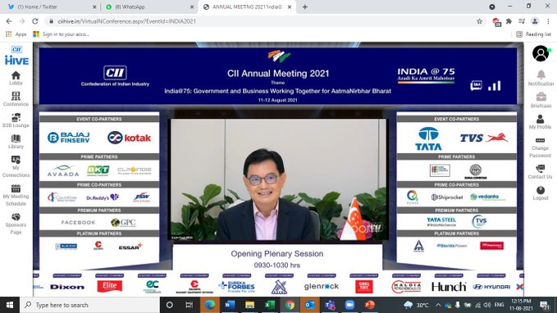This screenshot has height=313, width=557.
Task: Check the Notification bell
Action: (541, 75)
